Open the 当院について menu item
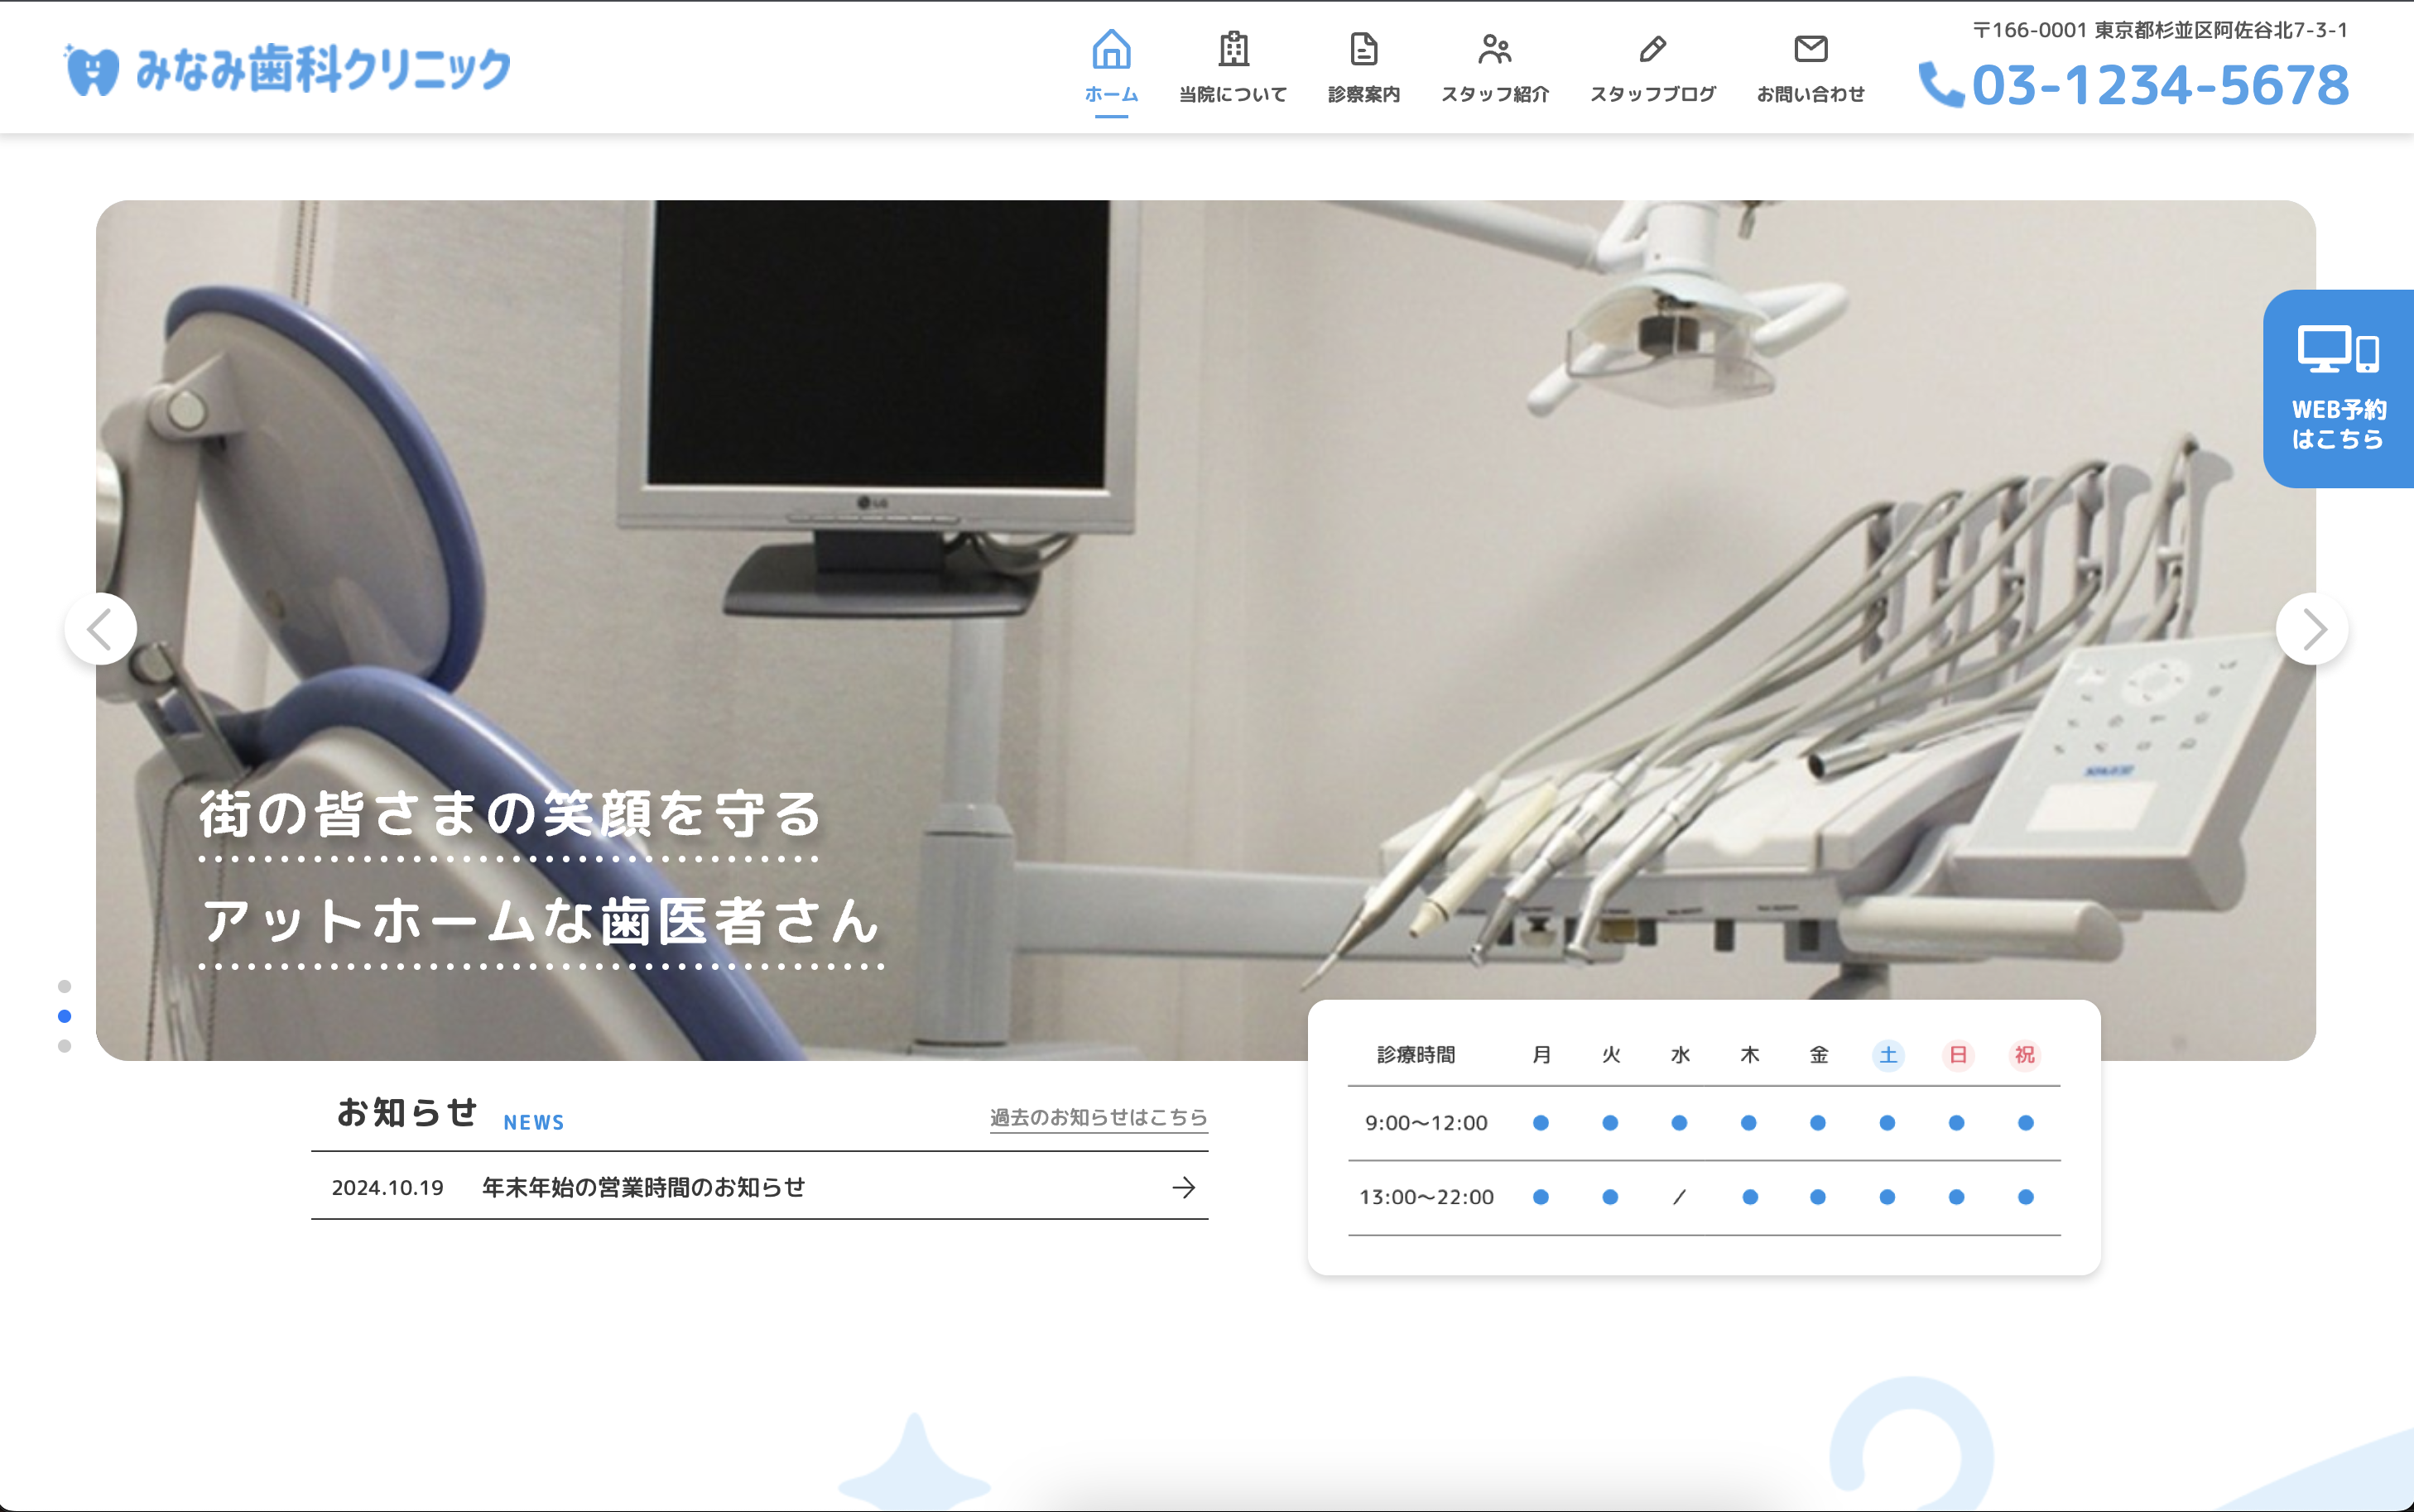Image resolution: width=2414 pixels, height=1512 pixels. tap(1233, 94)
